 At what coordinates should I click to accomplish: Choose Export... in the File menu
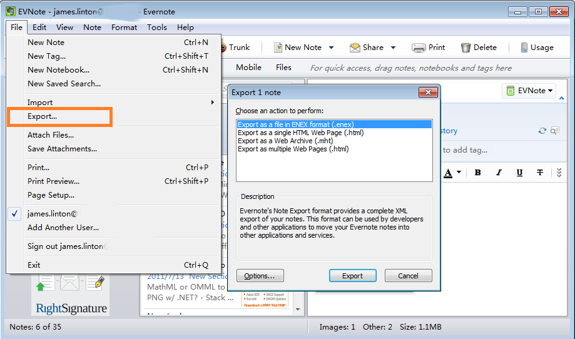pyautogui.click(x=114, y=116)
